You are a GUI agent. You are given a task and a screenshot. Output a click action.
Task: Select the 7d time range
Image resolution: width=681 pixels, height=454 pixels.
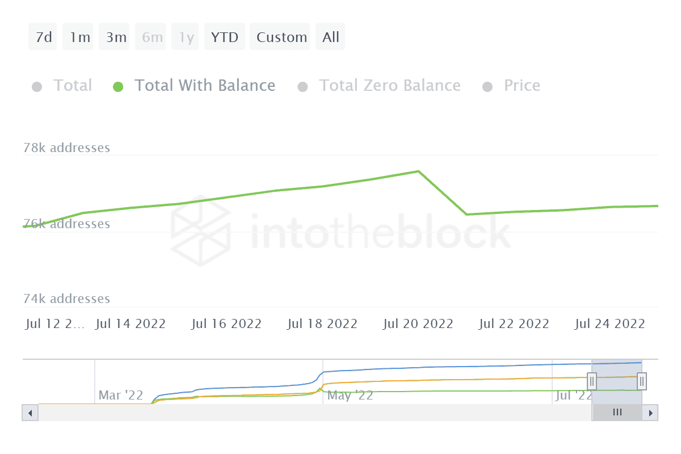(43, 37)
